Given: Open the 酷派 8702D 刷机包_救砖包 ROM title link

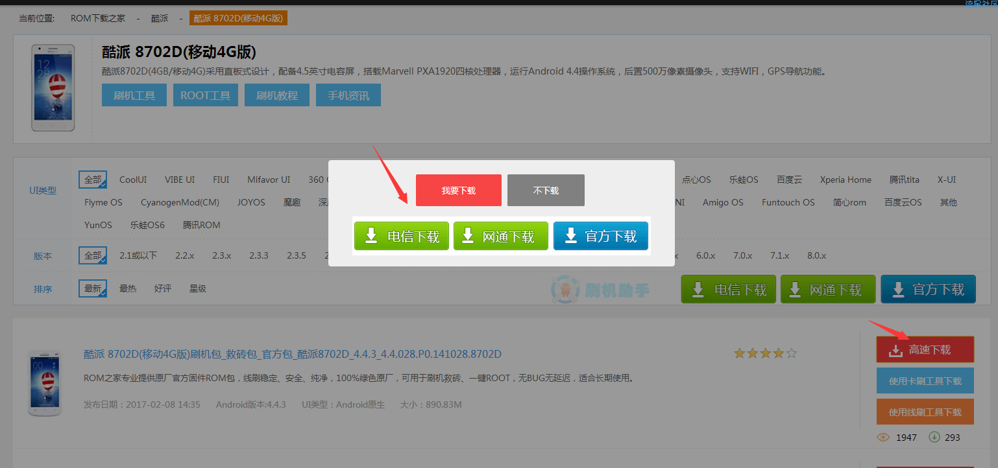Looking at the screenshot, I should (x=293, y=354).
